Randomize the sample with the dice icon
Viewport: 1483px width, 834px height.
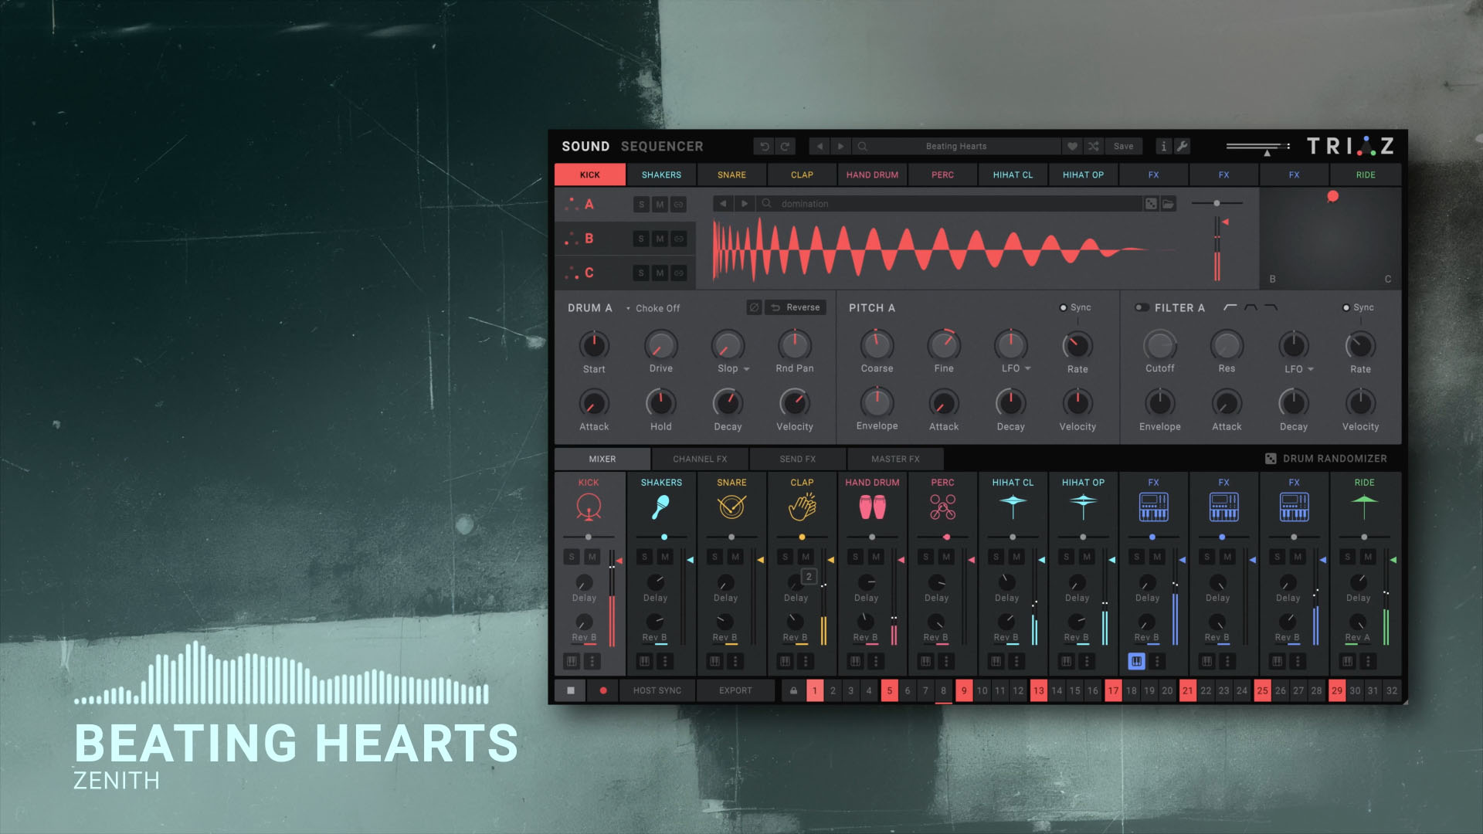(1151, 204)
